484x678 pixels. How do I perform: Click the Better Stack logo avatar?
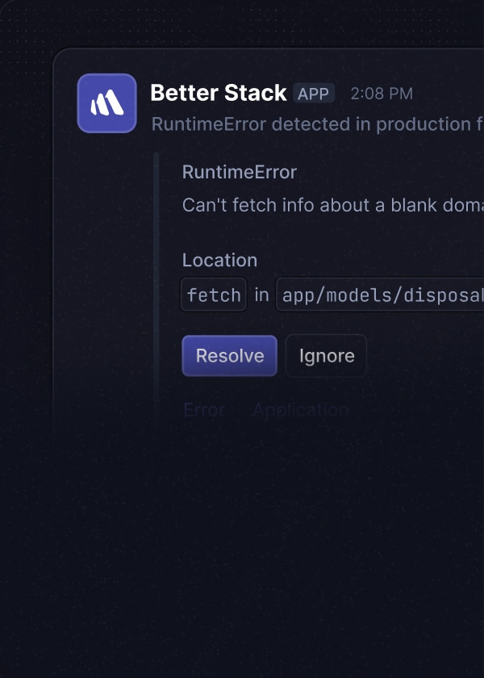[x=106, y=103]
